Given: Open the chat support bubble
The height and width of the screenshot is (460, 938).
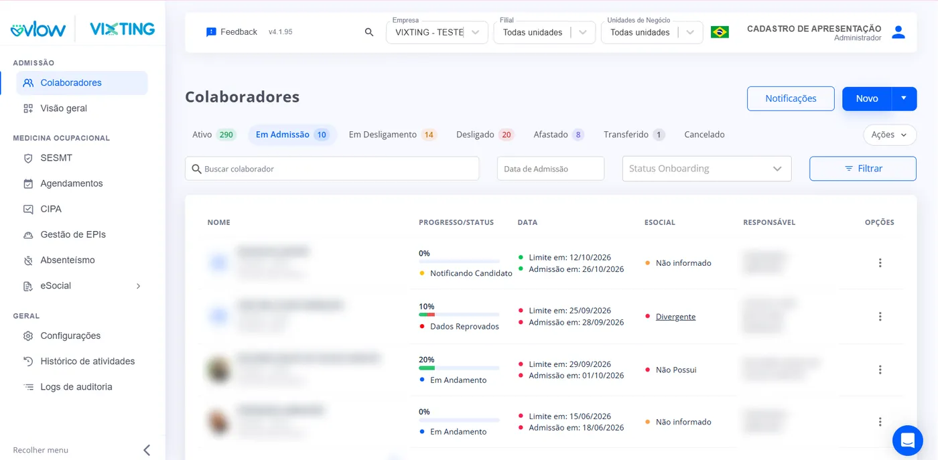Looking at the screenshot, I should coord(908,441).
